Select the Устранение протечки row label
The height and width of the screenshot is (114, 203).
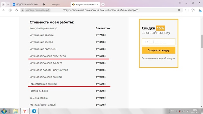(43, 49)
